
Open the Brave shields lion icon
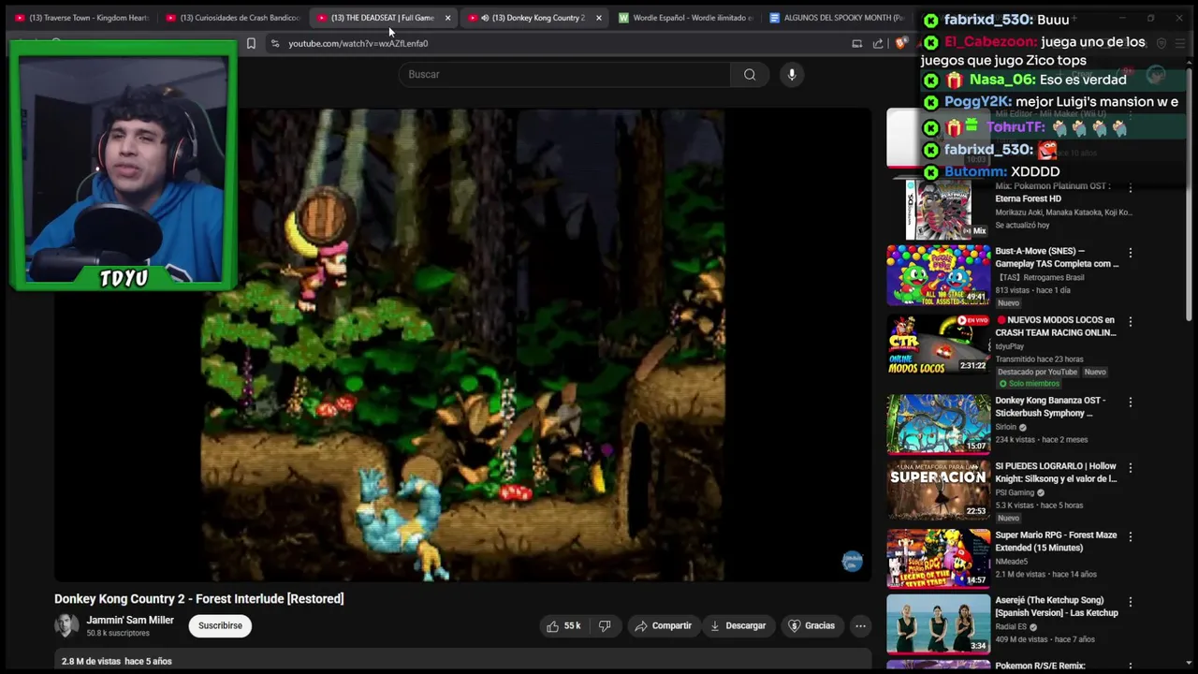(900, 43)
